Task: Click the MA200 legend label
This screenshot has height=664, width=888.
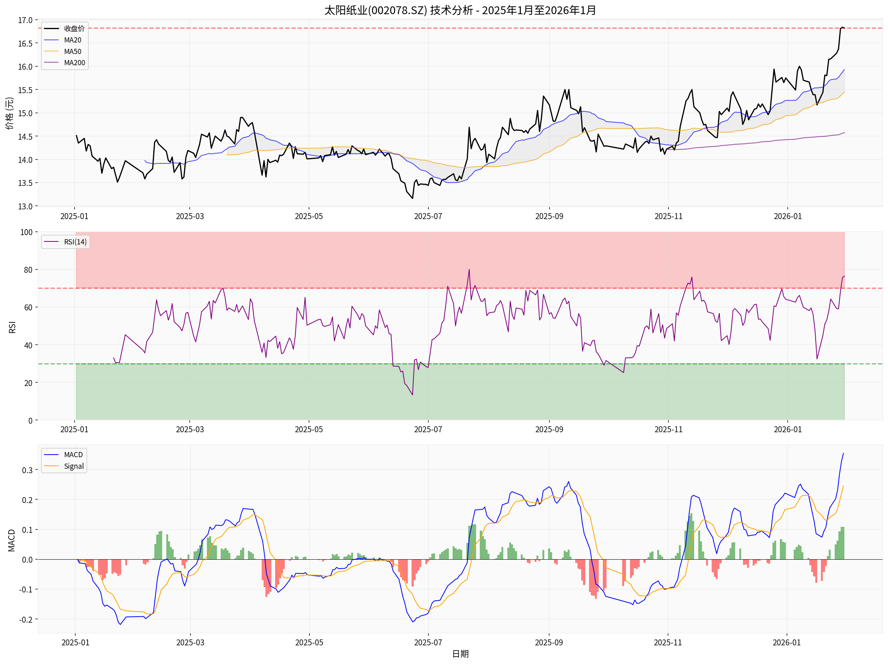Action: tap(74, 63)
